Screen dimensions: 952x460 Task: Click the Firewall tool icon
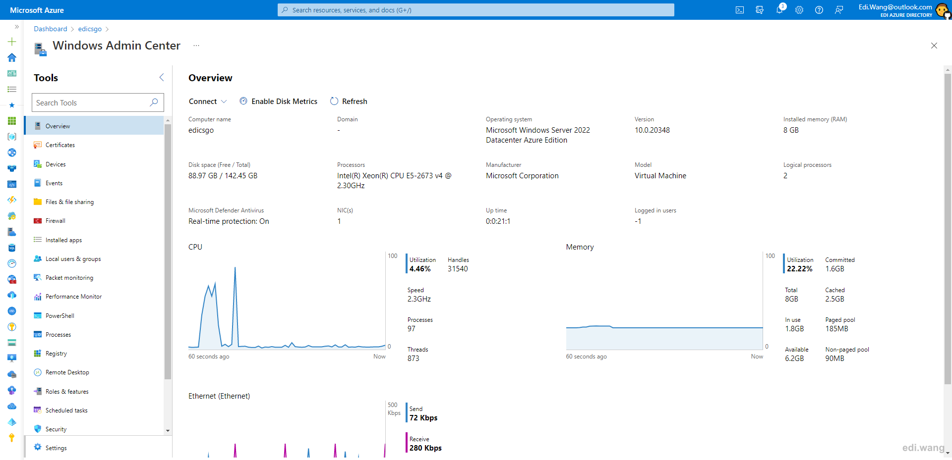[38, 221]
